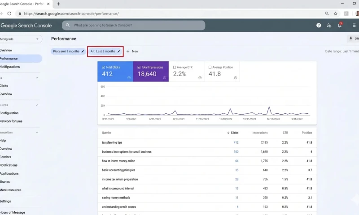Open Notifigurations in the sidebar
359x215 pixels.
10,67
